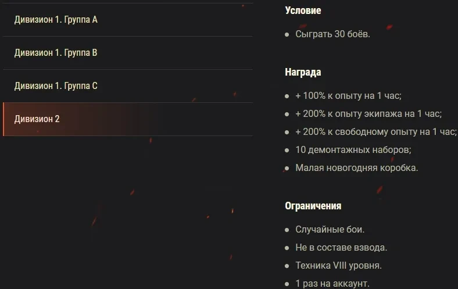Click the bullet beside 'Сыграть 30 боёв'

(287, 34)
